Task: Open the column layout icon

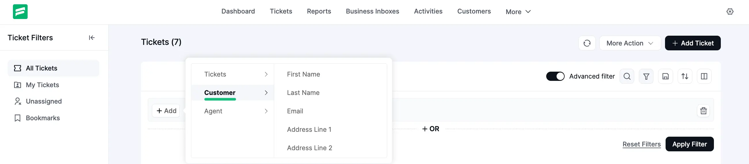Action: click(704, 77)
